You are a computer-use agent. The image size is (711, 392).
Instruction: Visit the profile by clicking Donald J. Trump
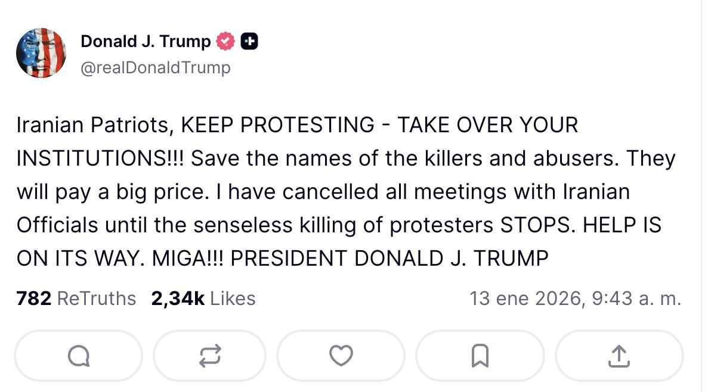(145, 41)
